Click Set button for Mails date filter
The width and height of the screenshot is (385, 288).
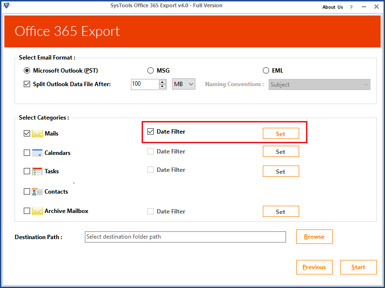pyautogui.click(x=281, y=134)
